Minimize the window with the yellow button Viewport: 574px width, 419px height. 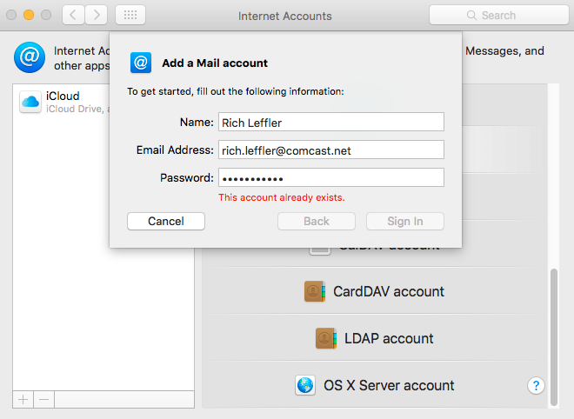pyautogui.click(x=29, y=15)
